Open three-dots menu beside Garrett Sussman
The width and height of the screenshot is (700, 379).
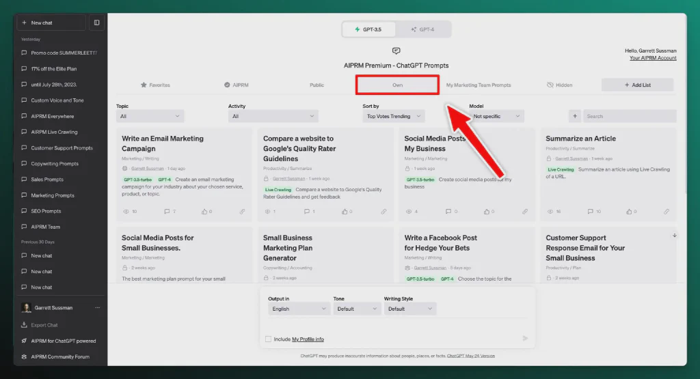[x=97, y=308]
